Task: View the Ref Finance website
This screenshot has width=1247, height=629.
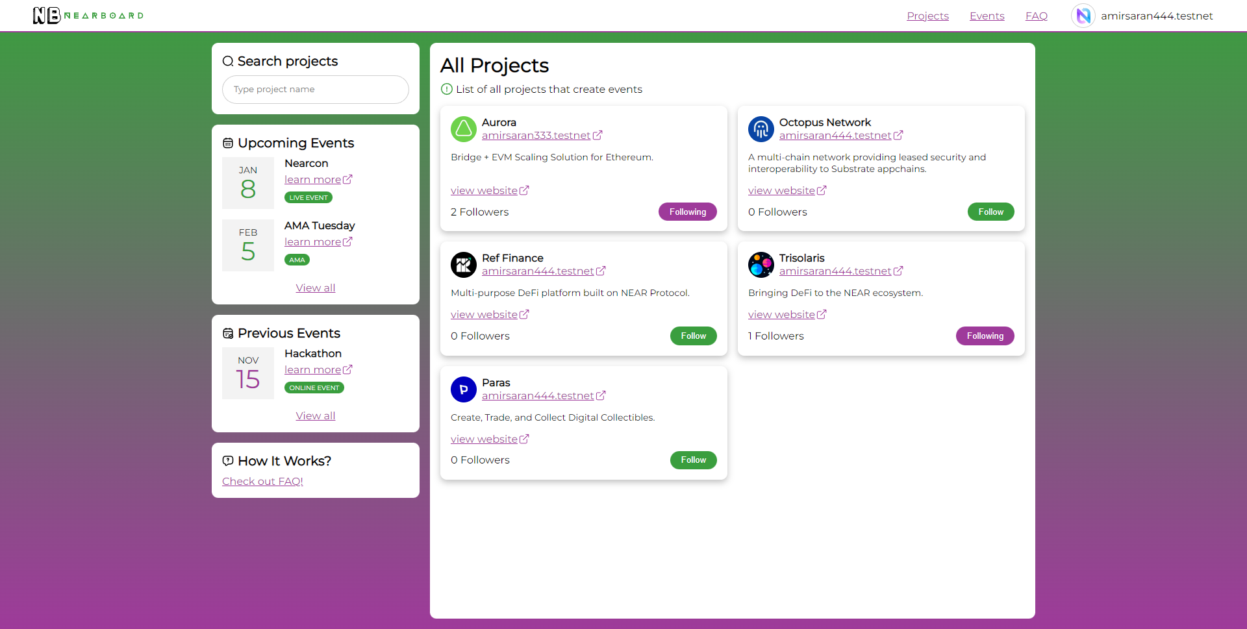Action: (490, 314)
